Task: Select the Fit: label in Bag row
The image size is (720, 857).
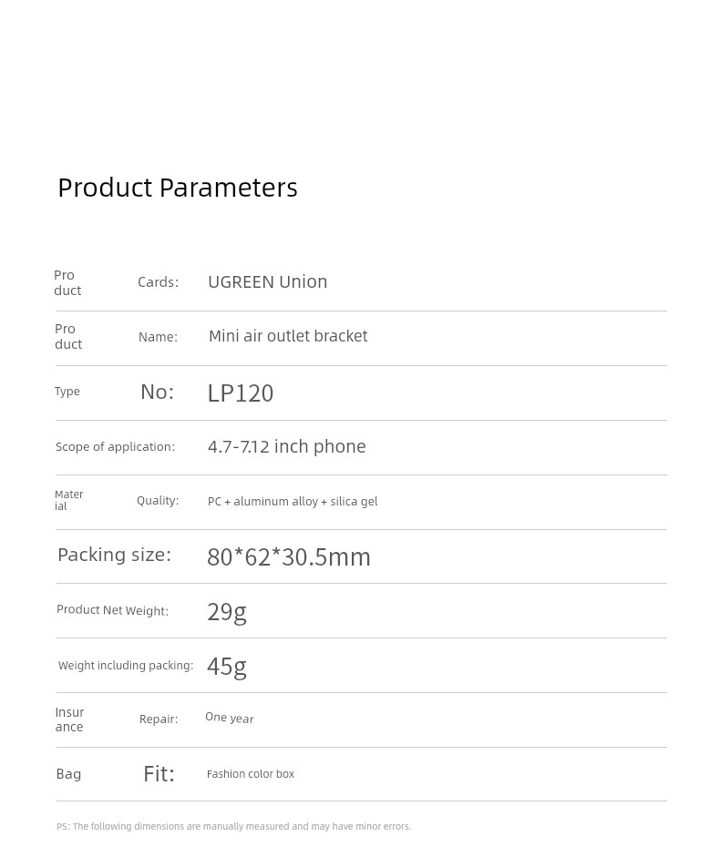Action: coord(159,774)
